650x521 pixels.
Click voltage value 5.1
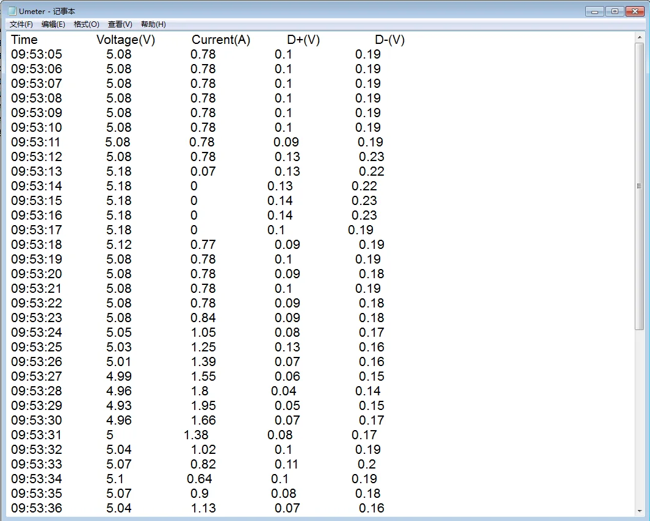115,479
